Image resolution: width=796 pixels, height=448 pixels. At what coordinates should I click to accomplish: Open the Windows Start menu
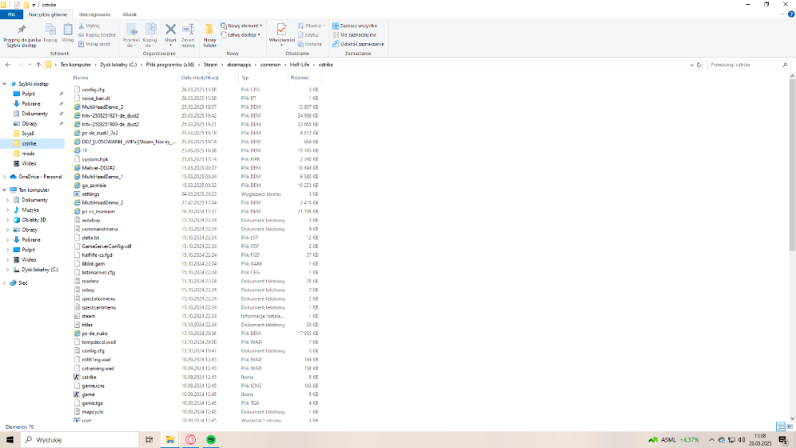coord(10,439)
